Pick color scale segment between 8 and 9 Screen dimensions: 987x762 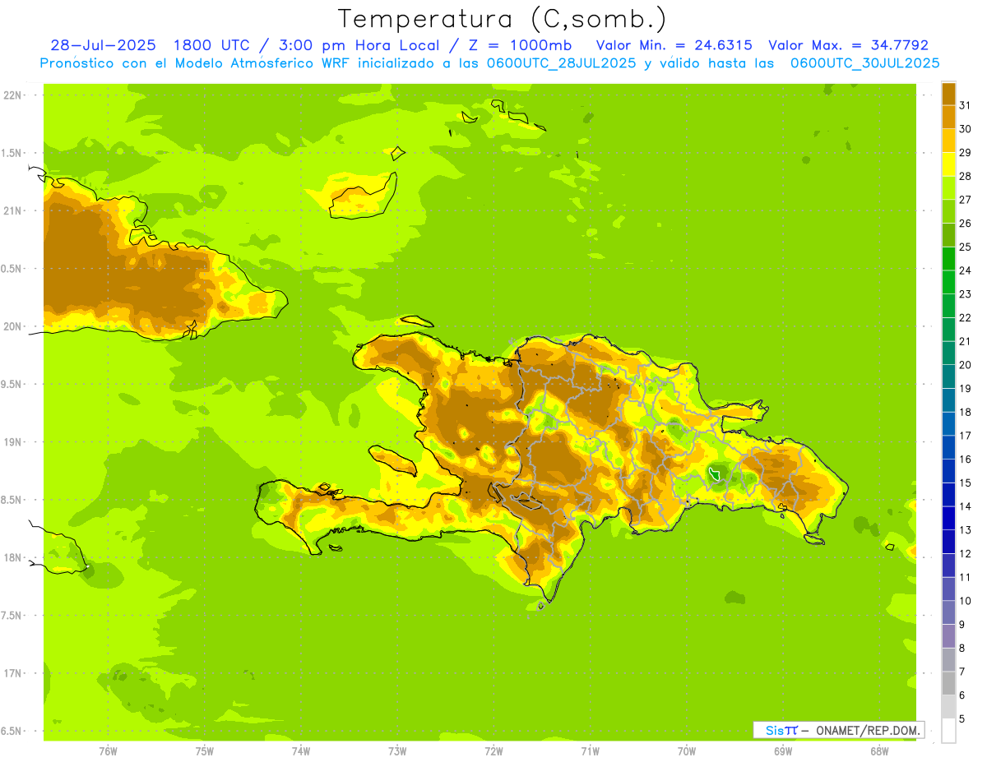pyautogui.click(x=948, y=636)
